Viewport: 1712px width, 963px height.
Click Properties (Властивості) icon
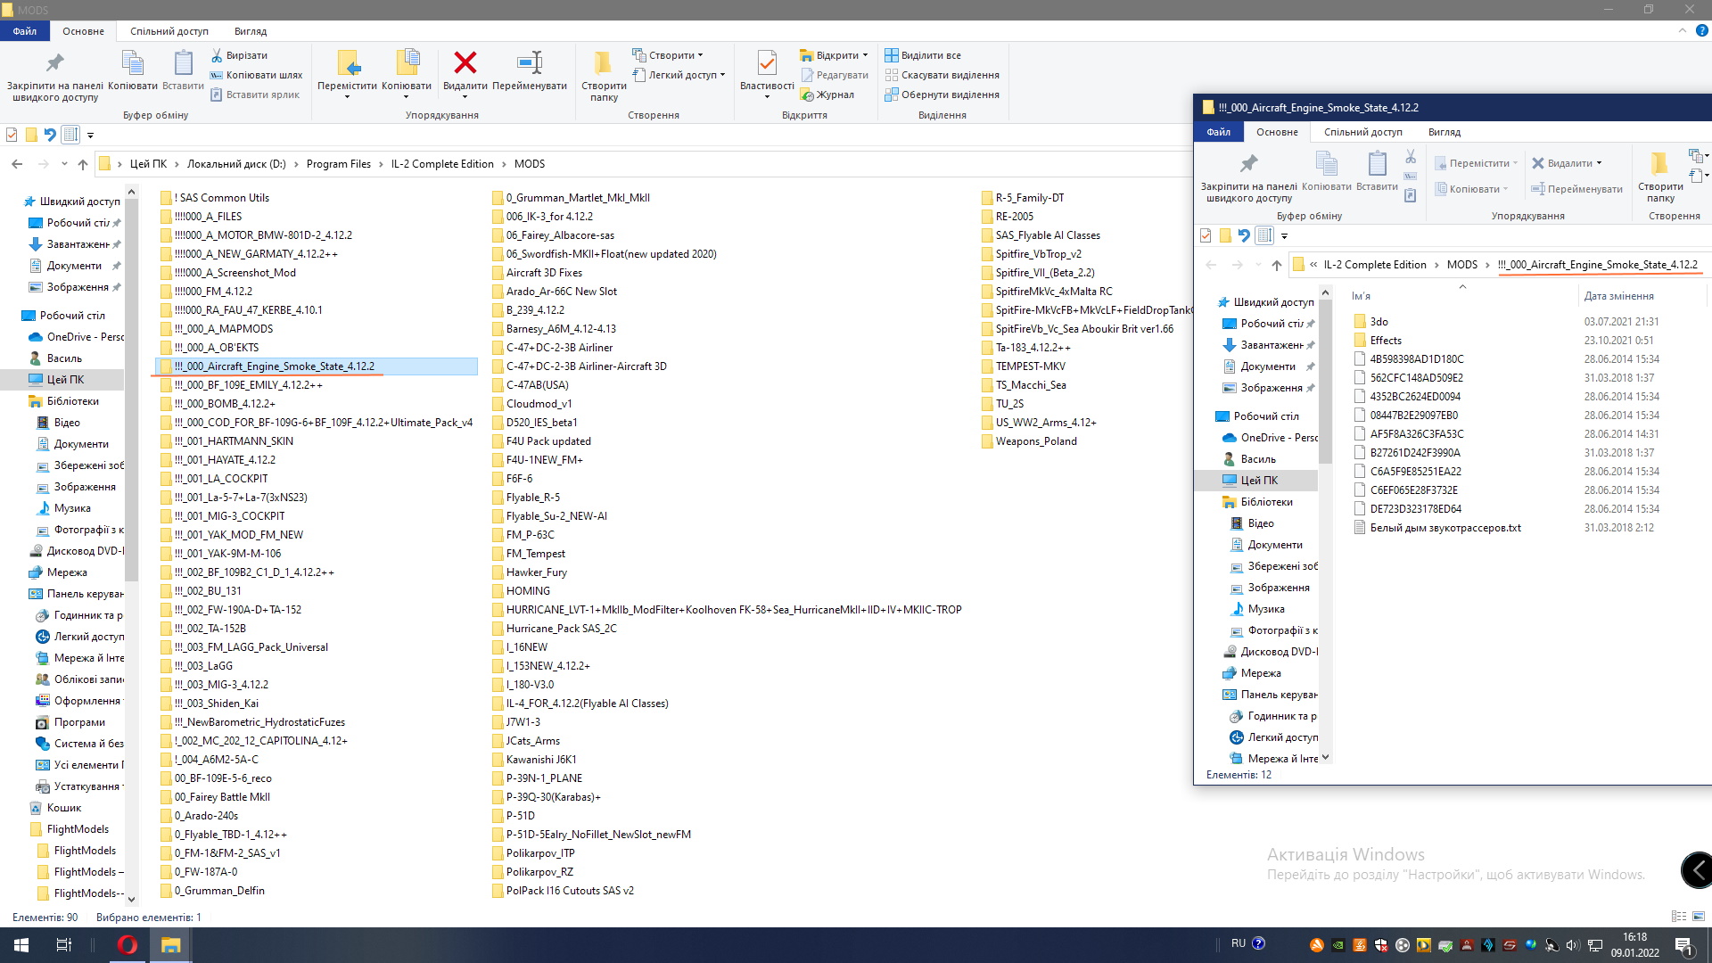point(766,63)
